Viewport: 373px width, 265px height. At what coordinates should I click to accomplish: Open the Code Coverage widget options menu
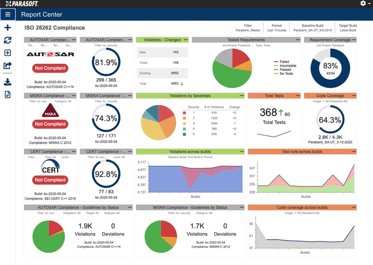tap(354, 95)
